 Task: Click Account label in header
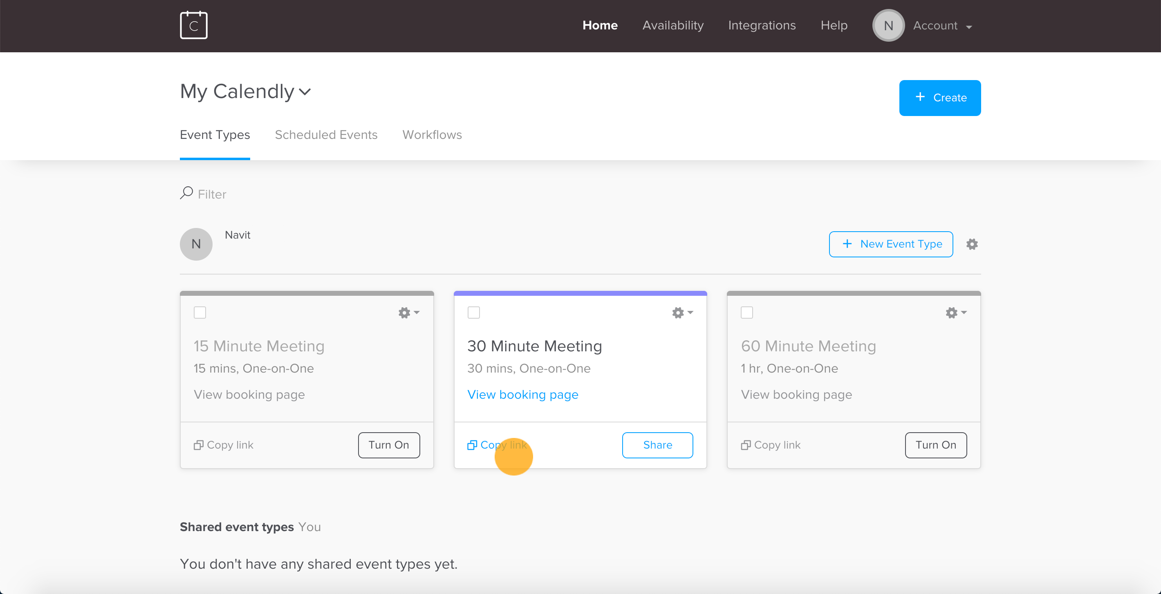tap(935, 26)
